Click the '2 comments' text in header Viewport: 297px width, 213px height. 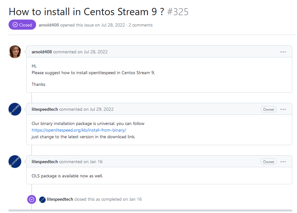point(141,25)
